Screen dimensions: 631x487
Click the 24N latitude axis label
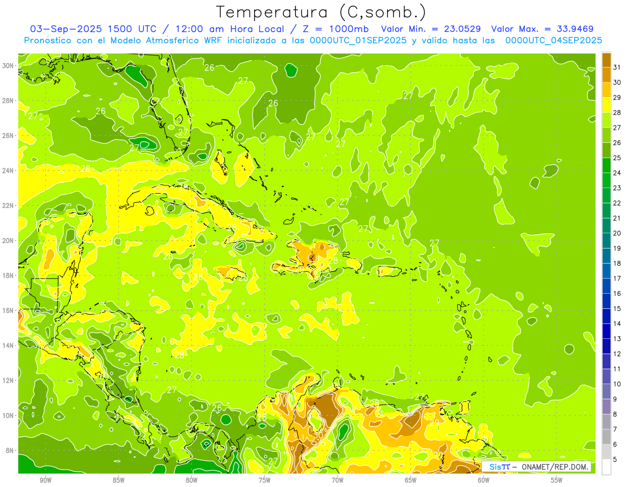[9, 171]
